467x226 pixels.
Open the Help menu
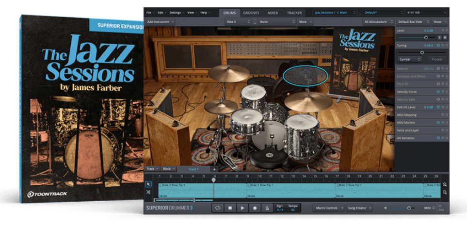[x=205, y=13]
